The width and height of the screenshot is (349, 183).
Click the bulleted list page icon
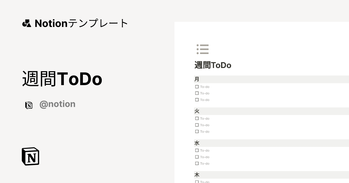202,49
